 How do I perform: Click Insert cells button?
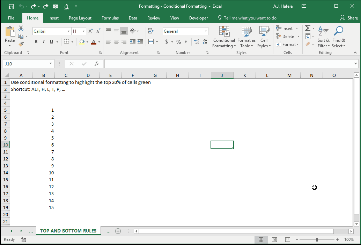[287, 29]
